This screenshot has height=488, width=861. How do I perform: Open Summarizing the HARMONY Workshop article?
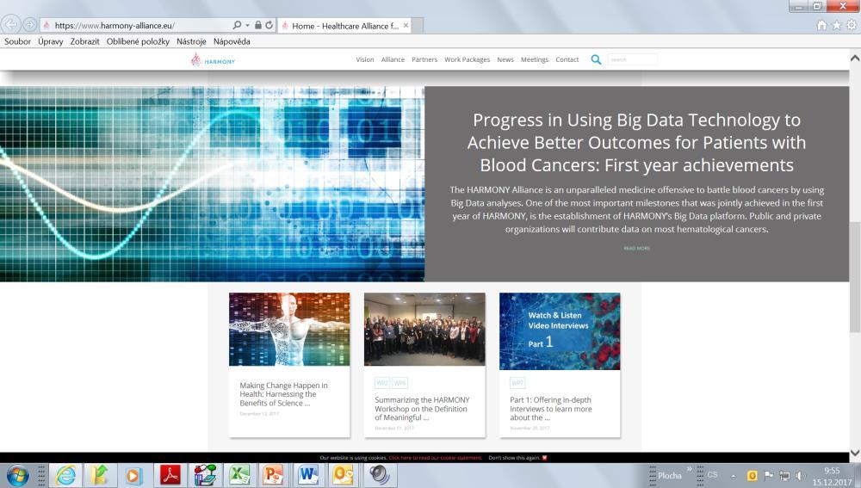(x=422, y=409)
